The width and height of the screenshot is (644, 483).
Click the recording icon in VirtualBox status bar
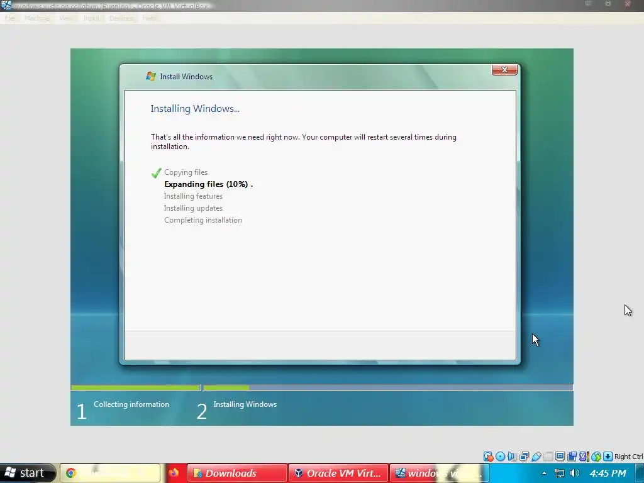572,457
